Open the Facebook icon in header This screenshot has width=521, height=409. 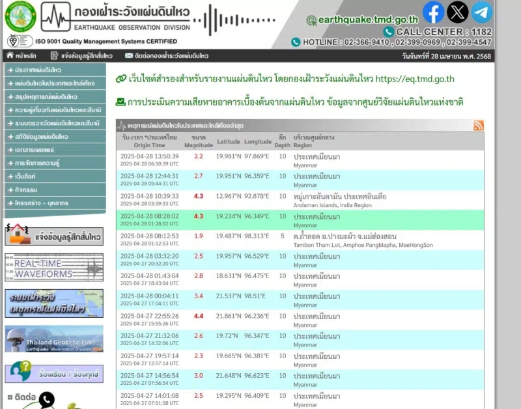[433, 12]
